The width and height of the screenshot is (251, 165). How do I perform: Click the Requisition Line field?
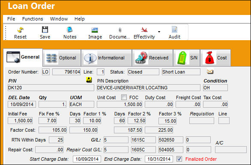(224, 121)
